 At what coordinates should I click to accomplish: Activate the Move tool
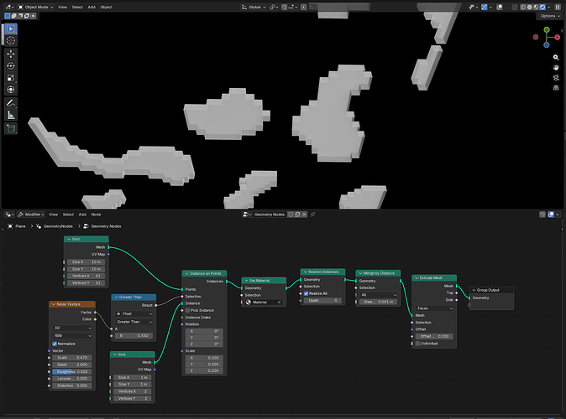pyautogui.click(x=11, y=54)
